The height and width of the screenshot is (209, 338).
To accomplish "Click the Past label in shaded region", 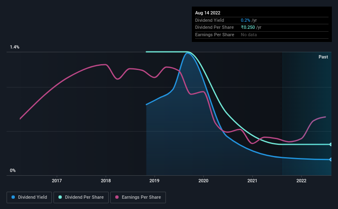I will (x=323, y=57).
